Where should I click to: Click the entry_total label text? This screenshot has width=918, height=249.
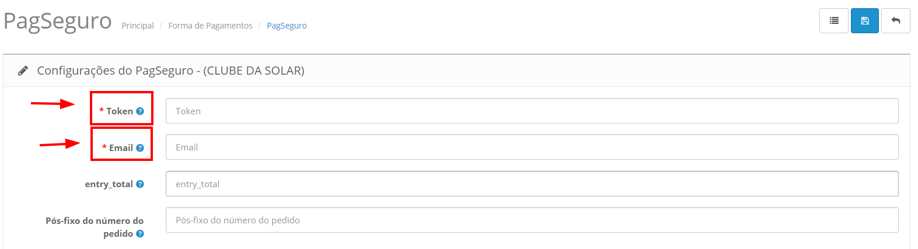[x=109, y=184]
